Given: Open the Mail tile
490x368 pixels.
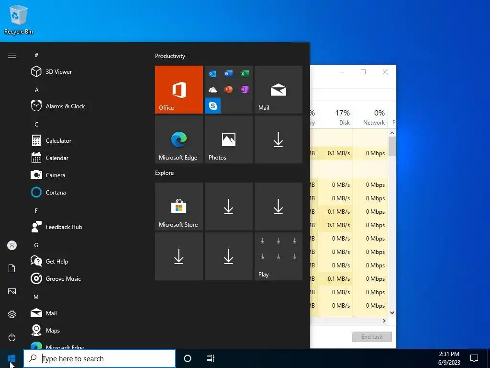Looking at the screenshot, I should coord(278,90).
